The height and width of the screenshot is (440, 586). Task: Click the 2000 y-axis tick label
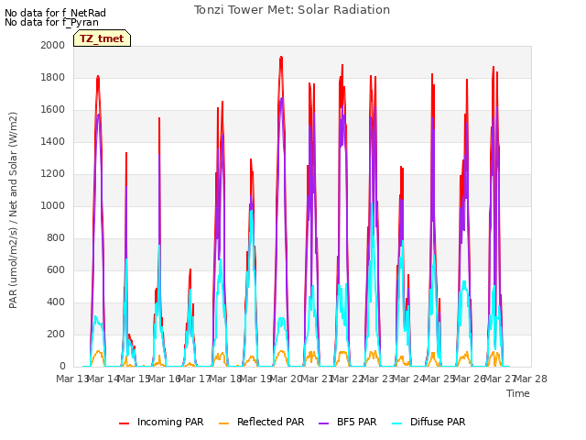pos(53,45)
